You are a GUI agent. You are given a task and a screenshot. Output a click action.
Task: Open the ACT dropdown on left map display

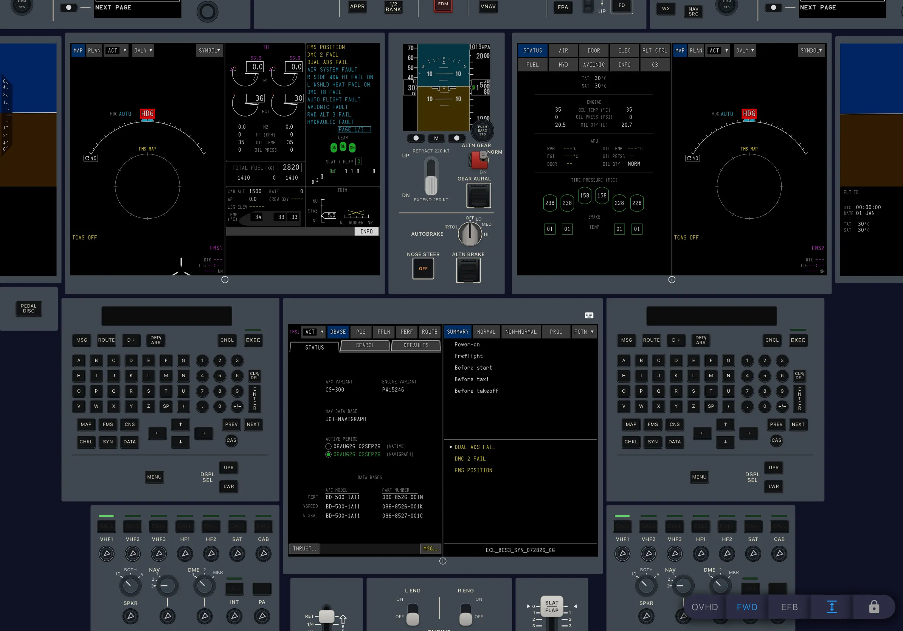[x=116, y=50]
